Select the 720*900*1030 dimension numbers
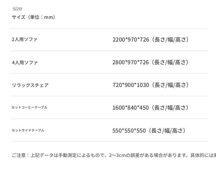The height and width of the screenshot is (169, 216). pyautogui.click(x=131, y=85)
